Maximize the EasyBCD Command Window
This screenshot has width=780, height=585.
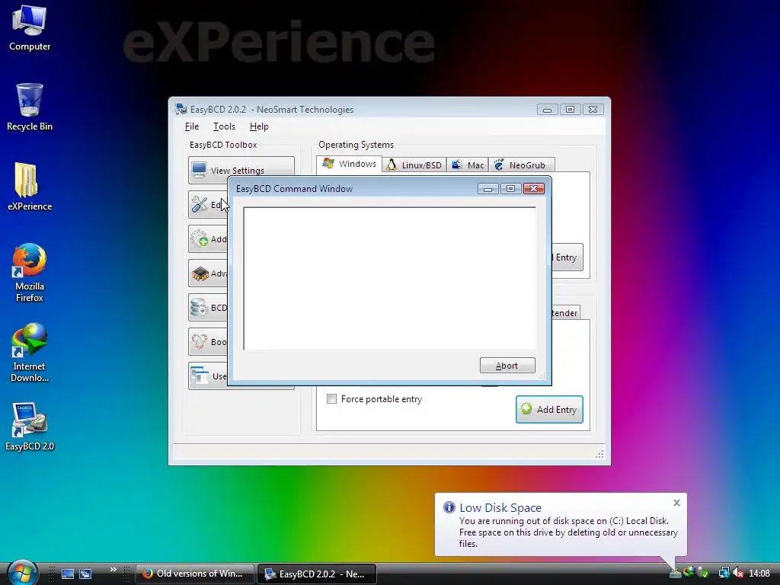pyautogui.click(x=510, y=189)
